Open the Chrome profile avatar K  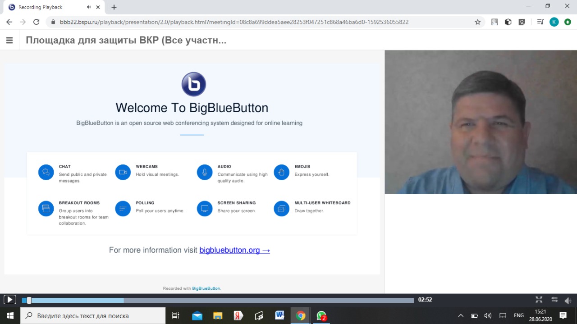tap(554, 22)
